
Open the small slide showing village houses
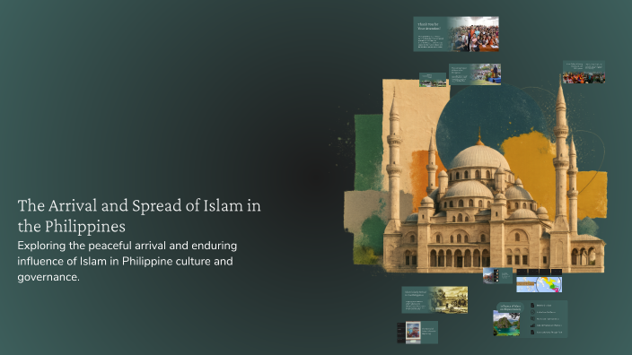(x=433, y=80)
